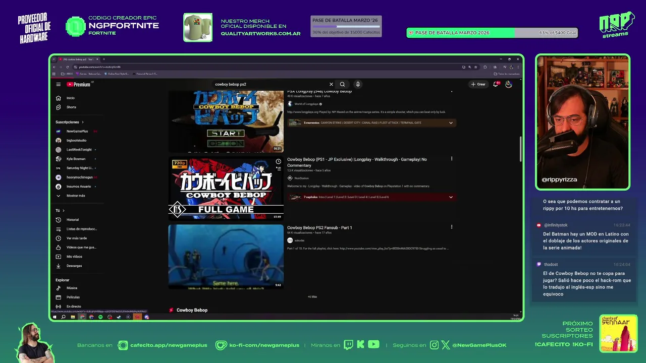
Task: Open a new browser tab
Action: tap(104, 59)
